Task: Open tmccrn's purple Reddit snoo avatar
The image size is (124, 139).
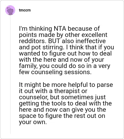Action: point(10,10)
